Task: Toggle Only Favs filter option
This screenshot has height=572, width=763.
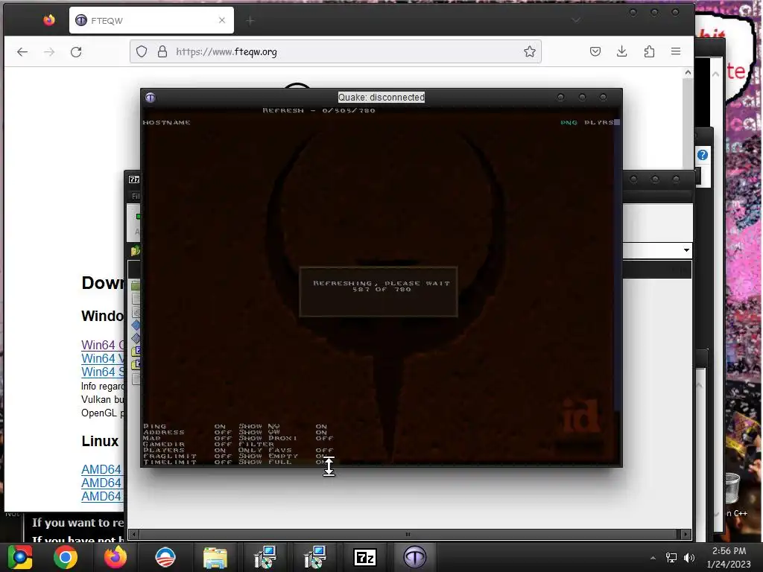Action: 286,450
